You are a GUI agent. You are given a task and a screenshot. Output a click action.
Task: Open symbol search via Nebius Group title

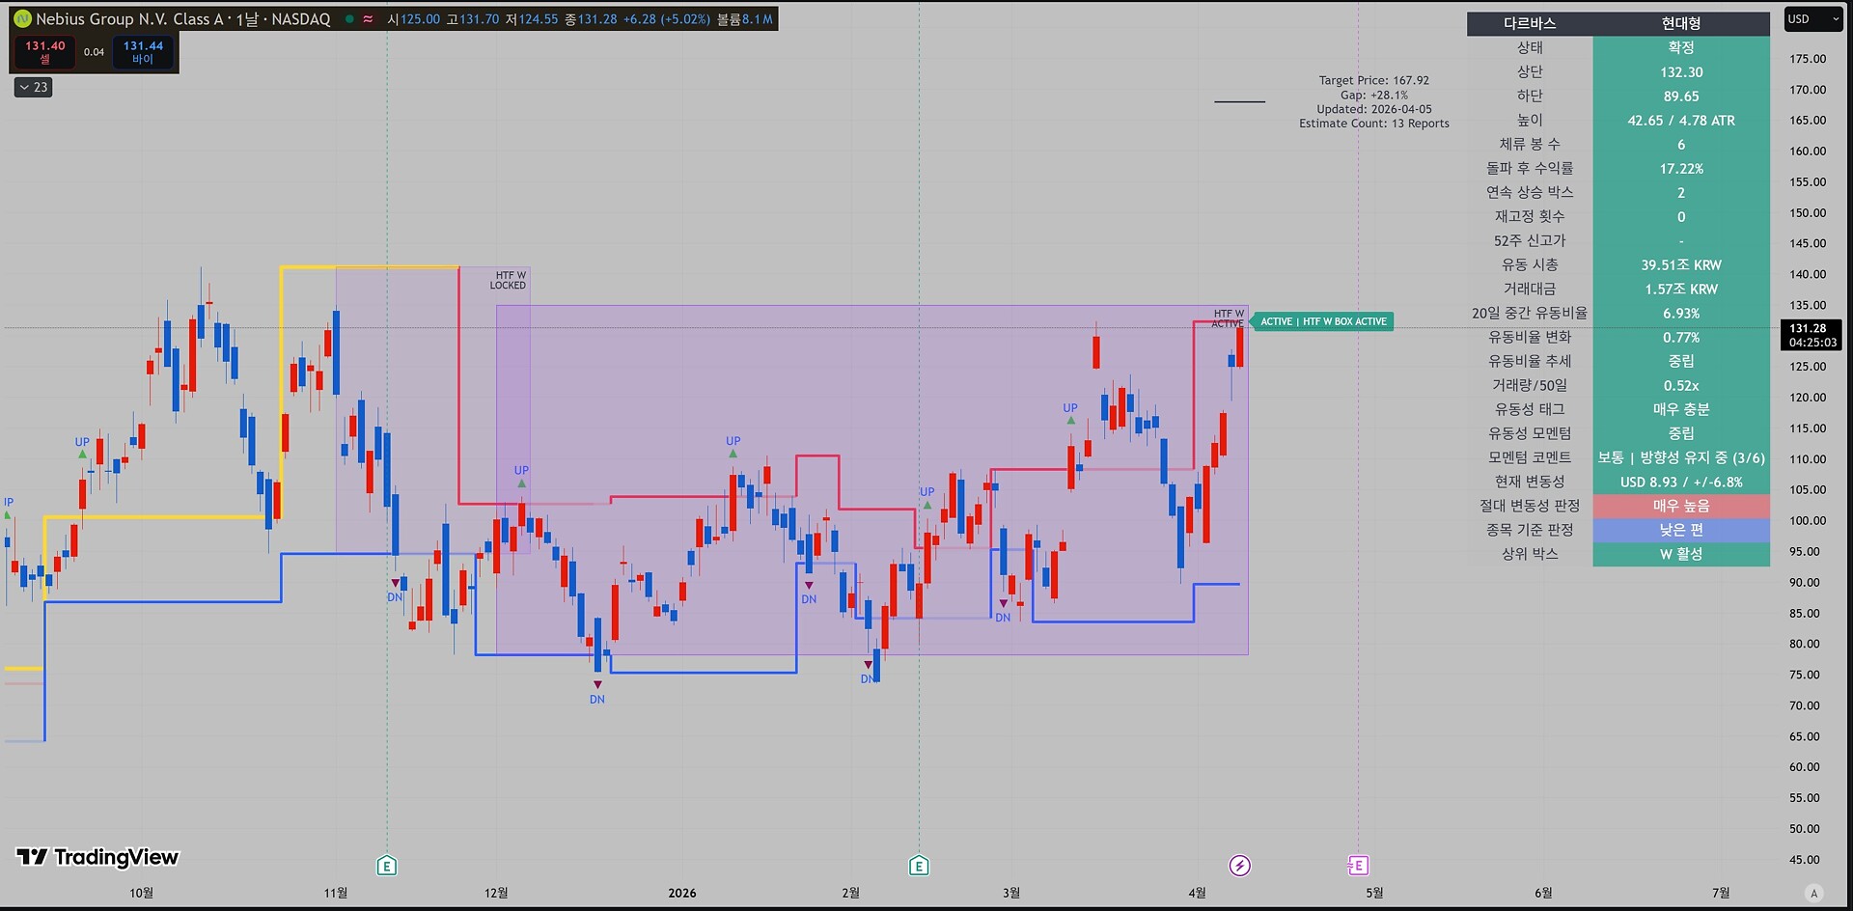click(x=129, y=19)
